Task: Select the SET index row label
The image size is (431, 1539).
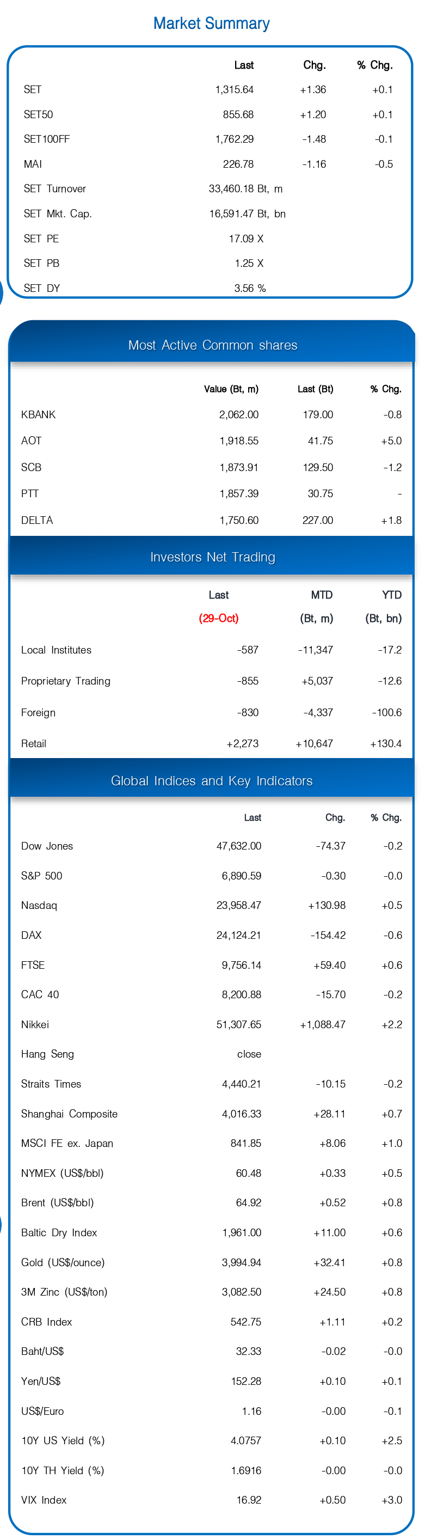Action: [x=33, y=90]
